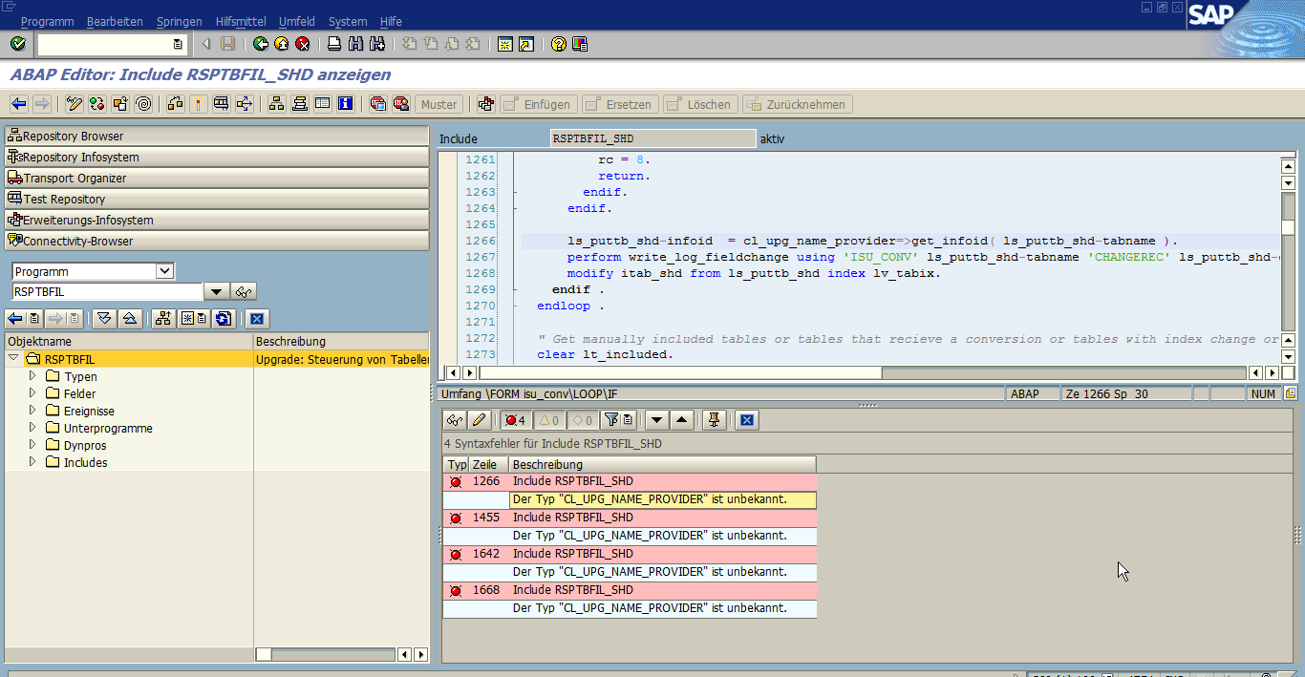Open the Hilfsmittel menu
The height and width of the screenshot is (677, 1305).
pyautogui.click(x=241, y=21)
